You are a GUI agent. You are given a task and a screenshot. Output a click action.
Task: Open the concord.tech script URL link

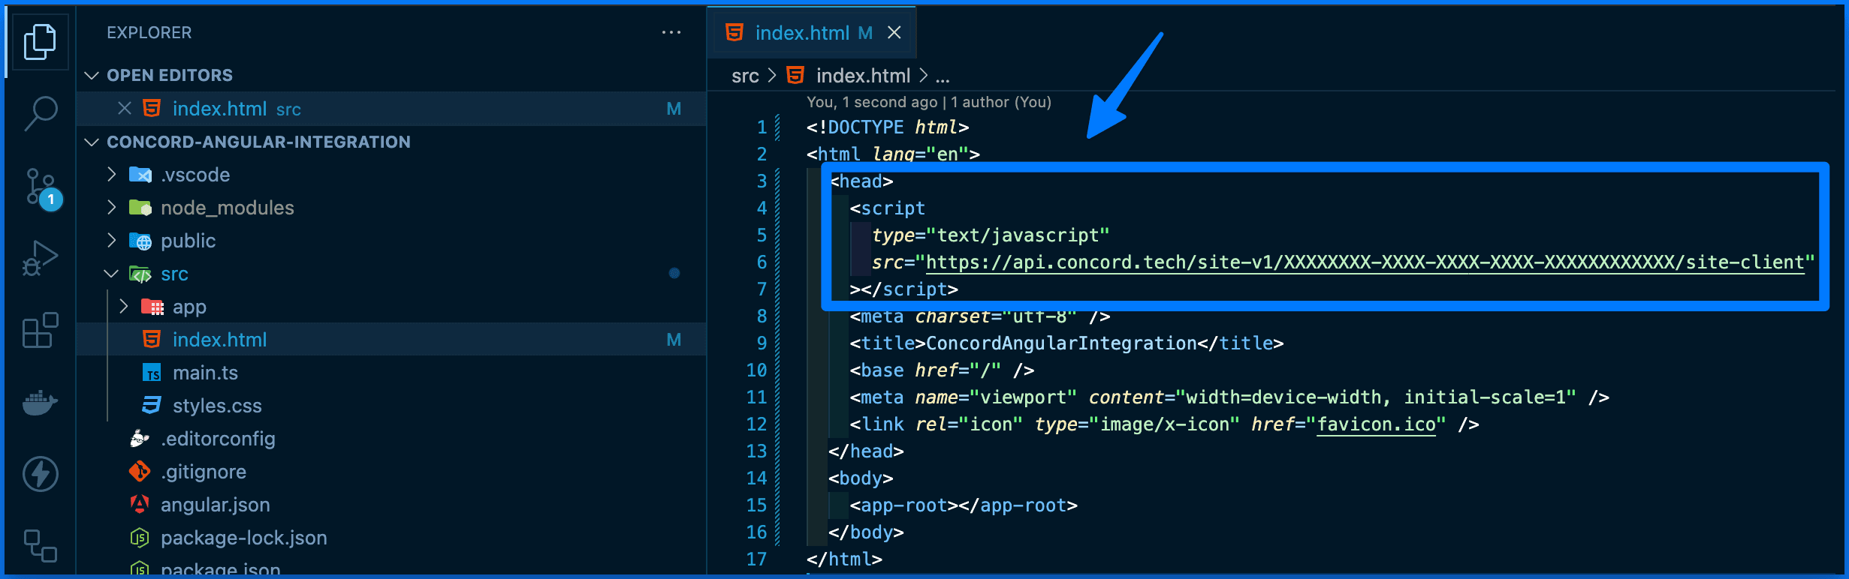(1364, 262)
